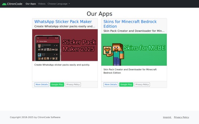Viewport: 199px width, 124px height.
Task: Open the Videos menu item
Action: (x=42, y=4)
